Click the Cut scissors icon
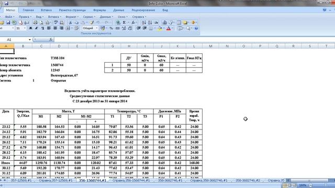335x188 pixels. tap(70, 22)
